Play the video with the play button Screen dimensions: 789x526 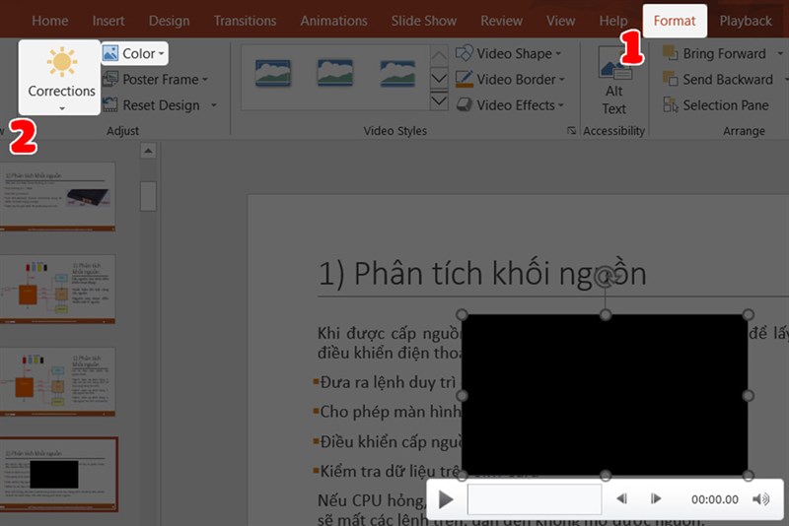(446, 499)
